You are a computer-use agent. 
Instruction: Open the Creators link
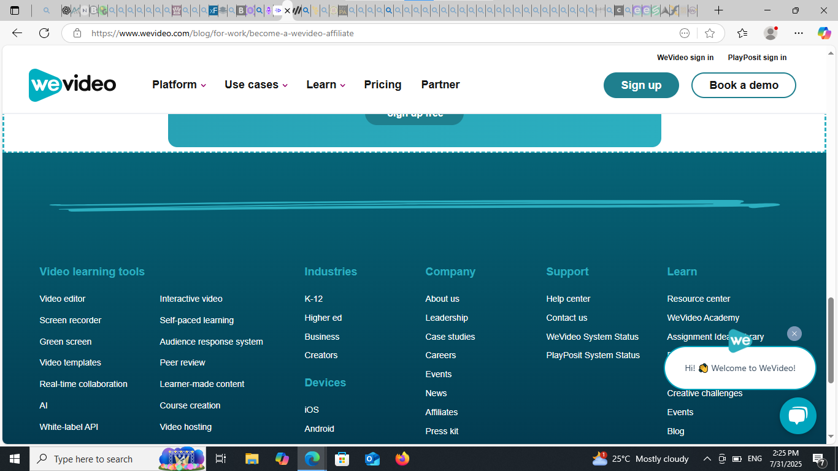tap(321, 355)
